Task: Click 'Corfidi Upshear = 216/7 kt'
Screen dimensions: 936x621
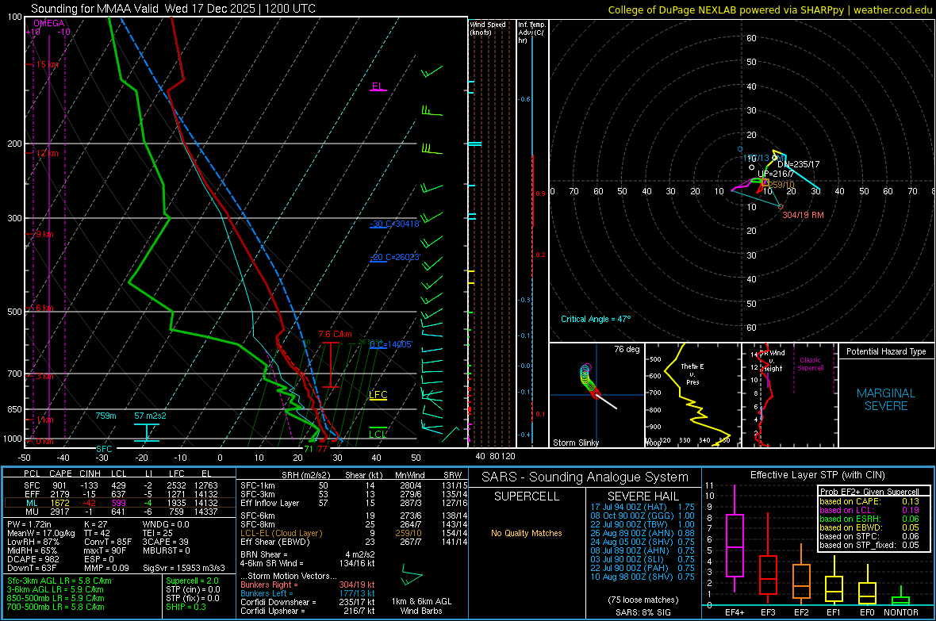Action: [x=308, y=611]
